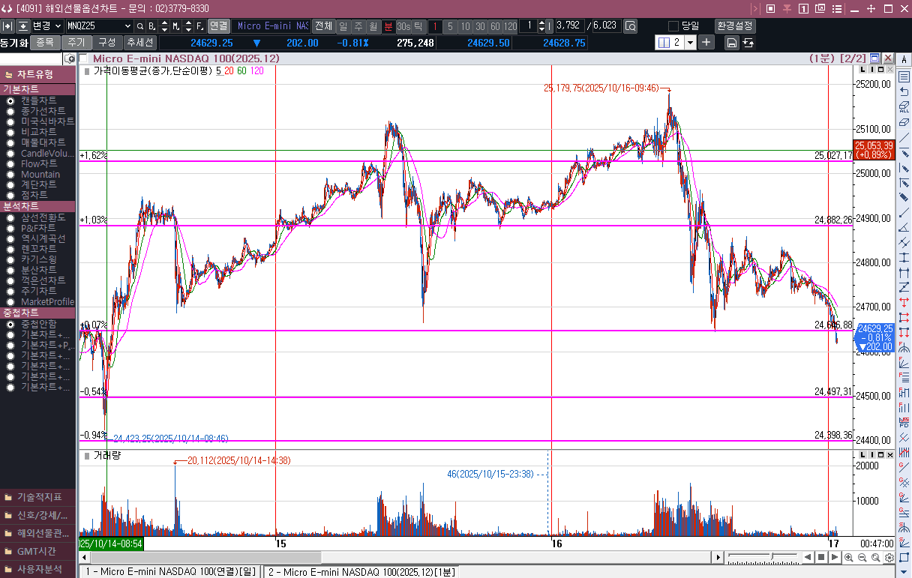
Task: Select the Mountain chart radio button
Action: tap(10, 175)
